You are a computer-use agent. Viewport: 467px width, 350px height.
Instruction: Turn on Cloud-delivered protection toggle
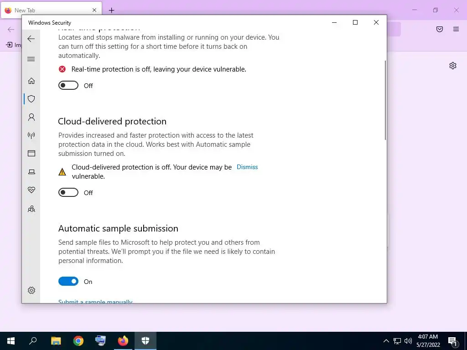click(68, 193)
